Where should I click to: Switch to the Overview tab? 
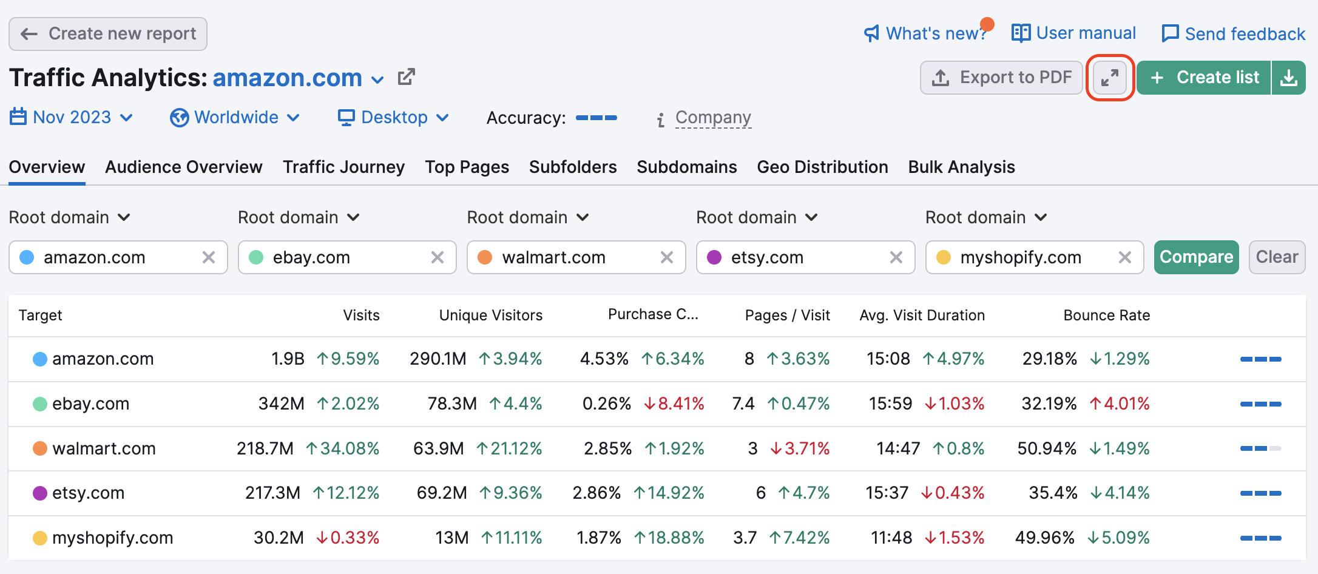(x=47, y=167)
